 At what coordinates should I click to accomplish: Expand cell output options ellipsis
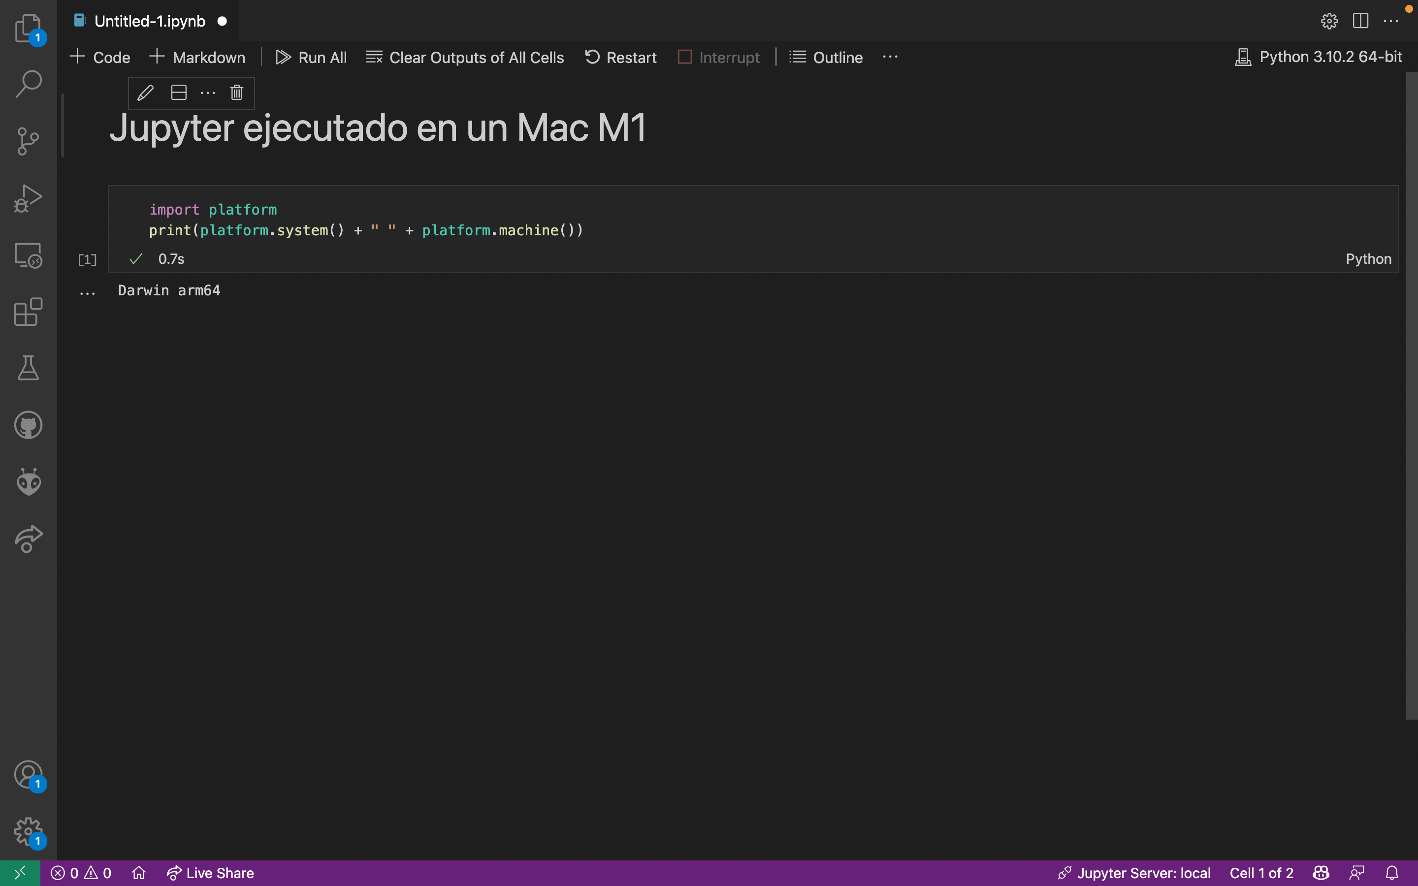87,292
